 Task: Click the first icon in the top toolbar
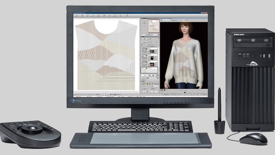[x=76, y=15]
